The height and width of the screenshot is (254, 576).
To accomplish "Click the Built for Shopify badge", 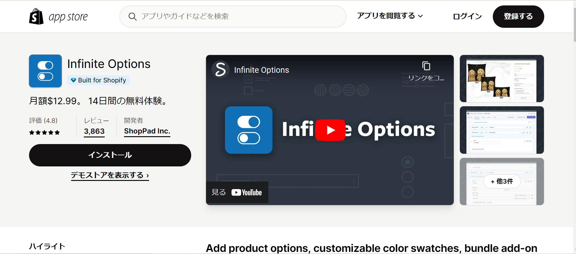I will pyautogui.click(x=98, y=80).
